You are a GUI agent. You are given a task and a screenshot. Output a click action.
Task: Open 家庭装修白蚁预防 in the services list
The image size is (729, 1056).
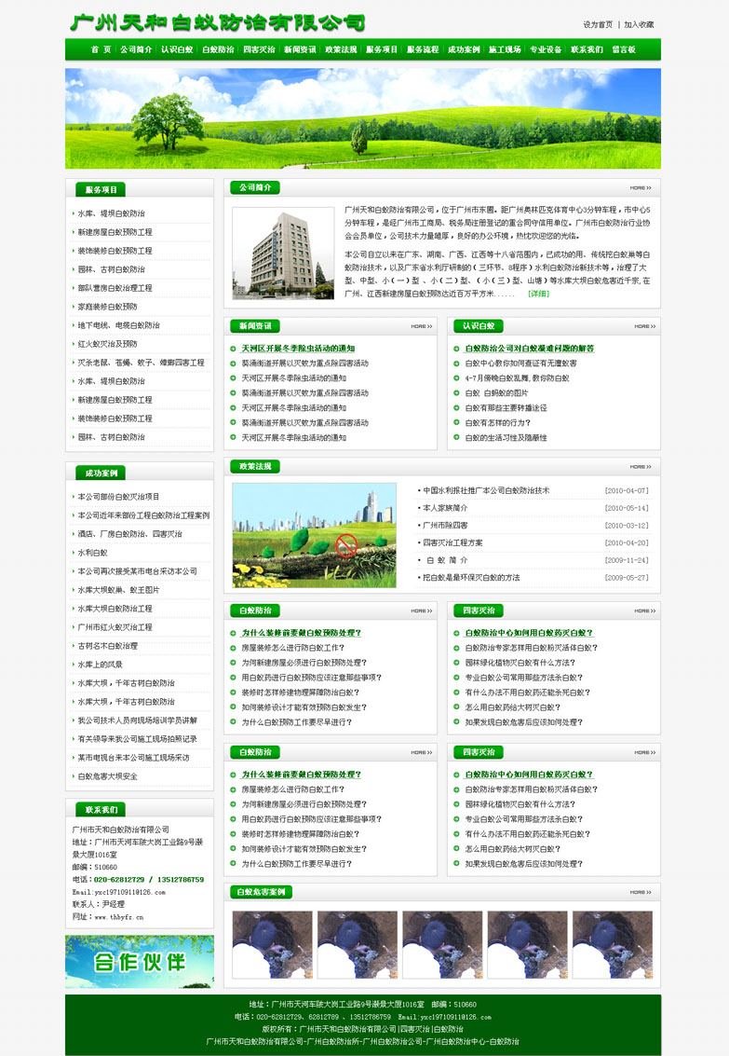[x=107, y=307]
